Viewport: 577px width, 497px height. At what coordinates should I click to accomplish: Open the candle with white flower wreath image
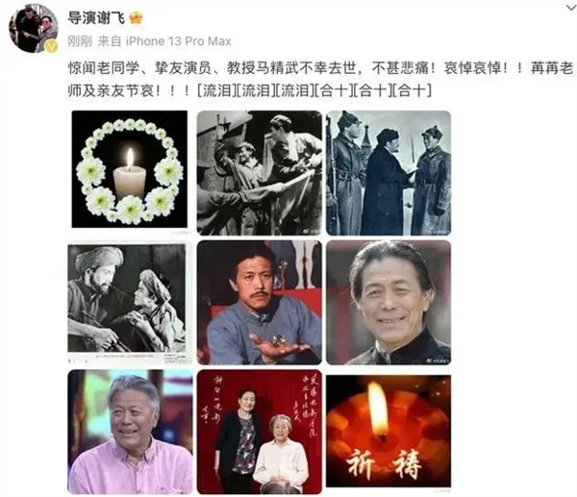click(x=130, y=169)
